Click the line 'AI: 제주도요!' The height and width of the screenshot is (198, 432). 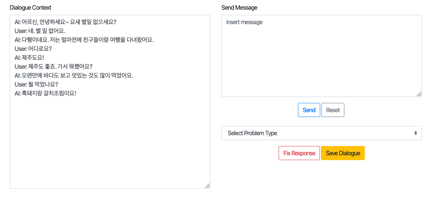[x=29, y=58]
